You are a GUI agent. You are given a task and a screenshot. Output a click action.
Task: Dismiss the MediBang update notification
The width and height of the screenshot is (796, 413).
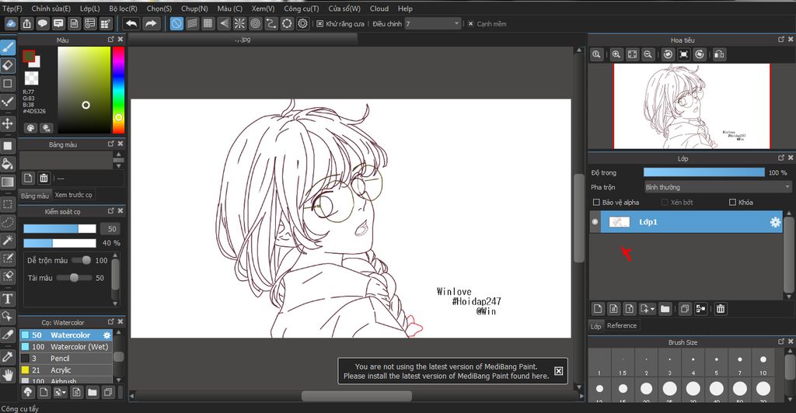coord(558,371)
